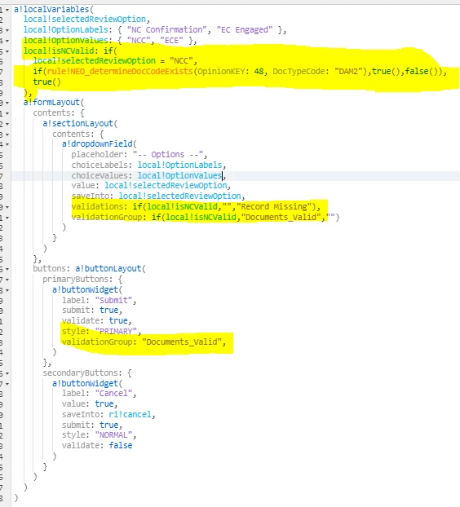
Task: Click "Documents_Valid" in the Submit button validationGroup
Action: click(182, 342)
